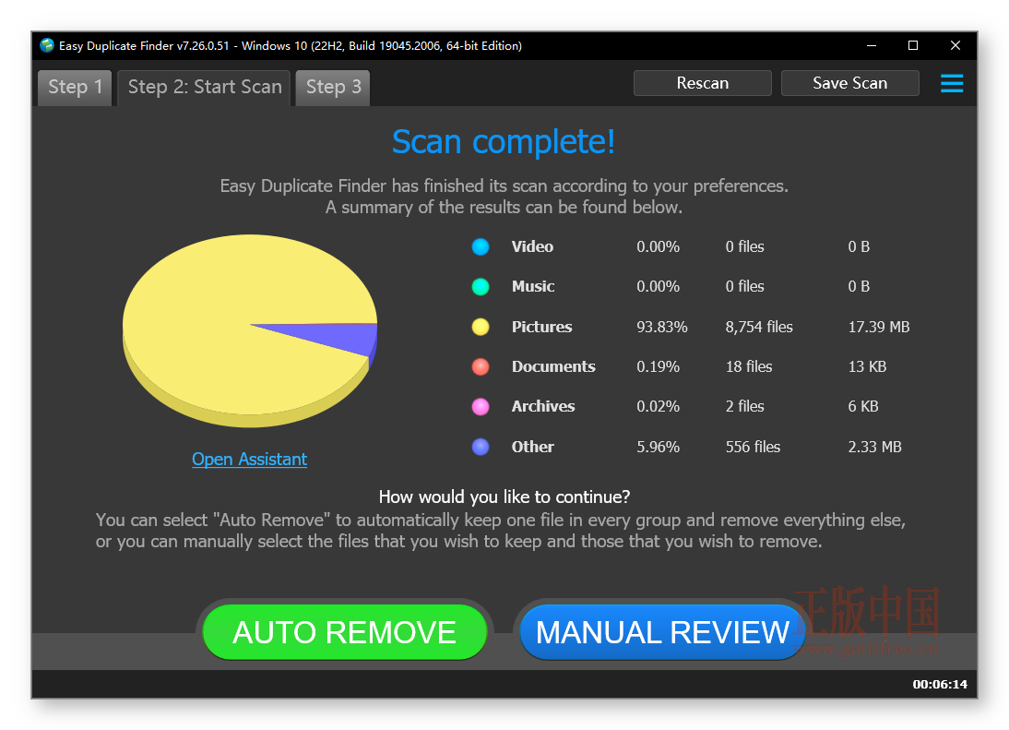Click the 18 files count
Viewport: 1009px width, 730px height.
click(x=749, y=367)
